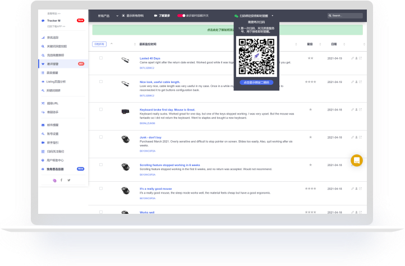Image resolution: width=405 pixels, height=266 pixels.
Task: Open the Junk - don't buy review link
Action: pyautogui.click(x=150, y=137)
